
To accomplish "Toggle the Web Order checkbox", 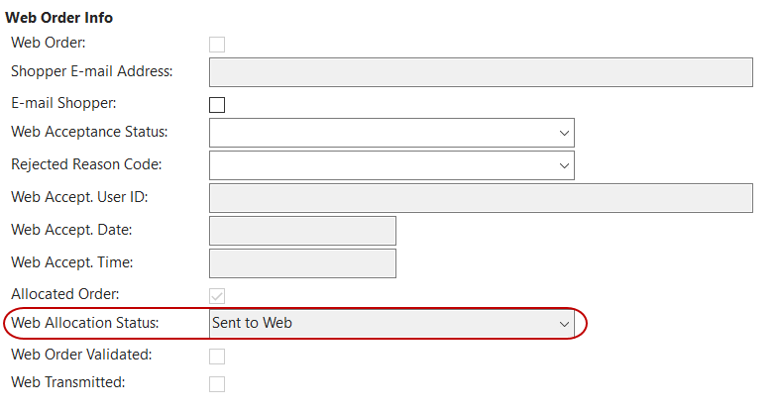I will 217,44.
